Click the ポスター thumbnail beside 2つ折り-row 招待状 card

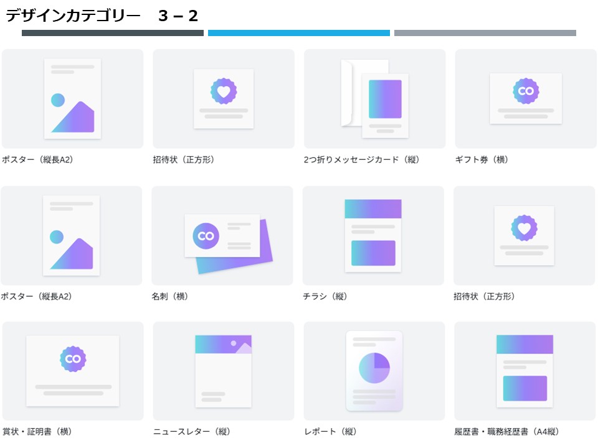72,99
